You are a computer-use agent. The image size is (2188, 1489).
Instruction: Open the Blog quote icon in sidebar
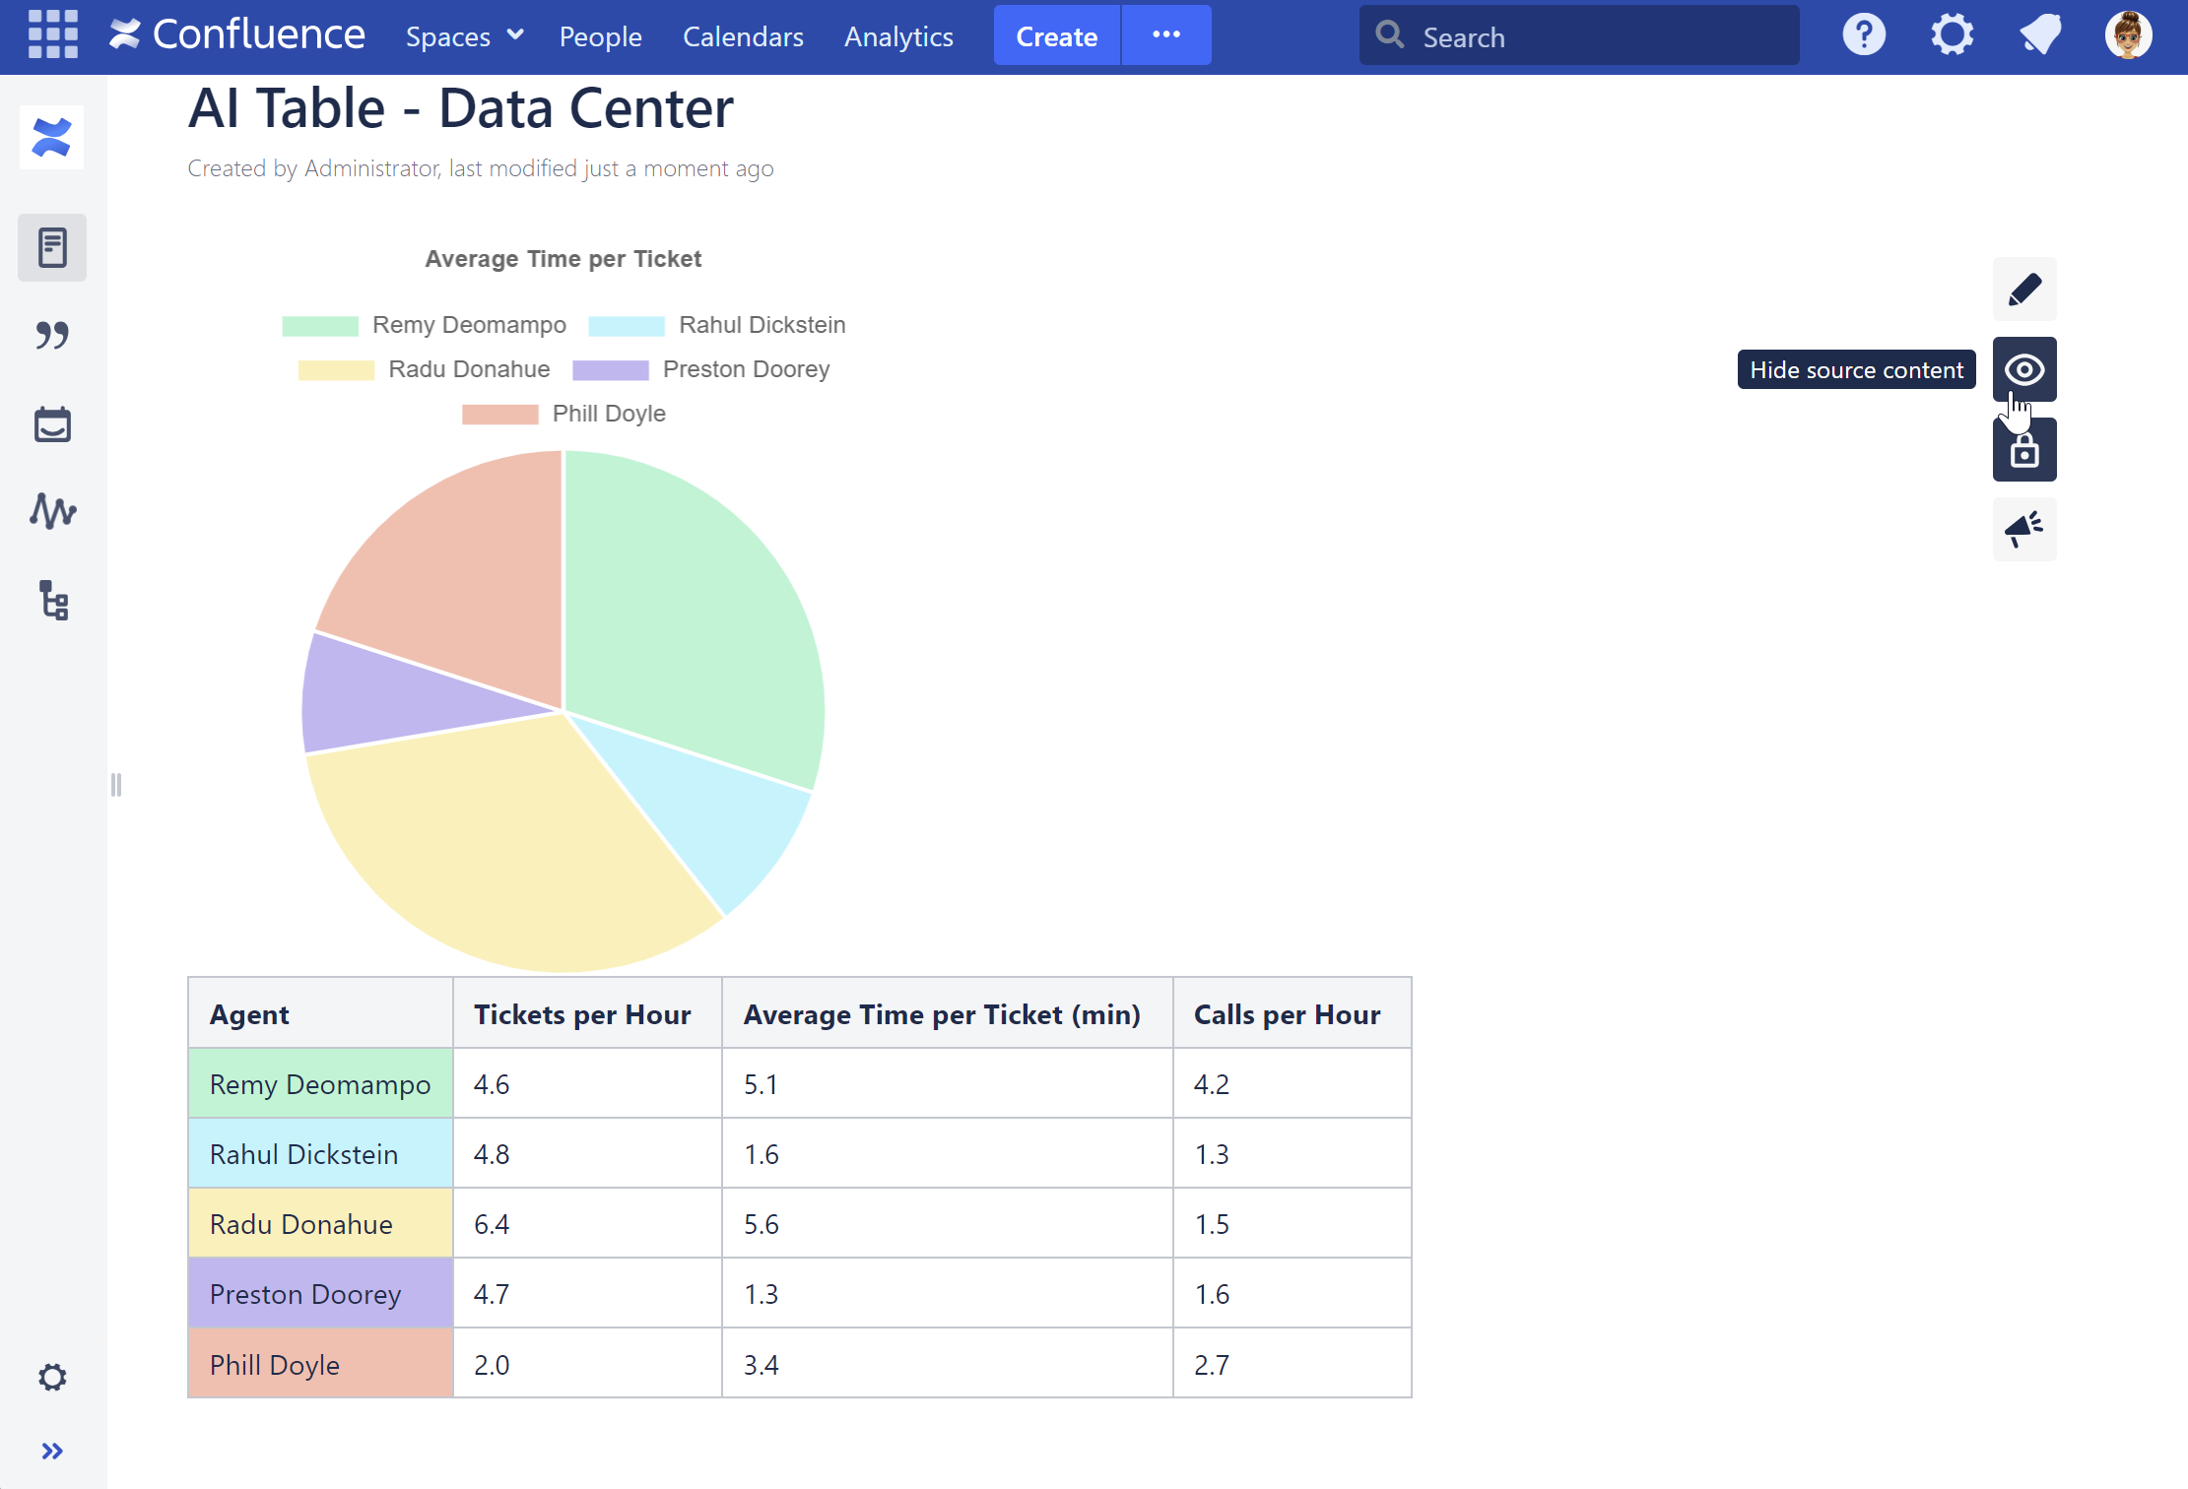52,336
